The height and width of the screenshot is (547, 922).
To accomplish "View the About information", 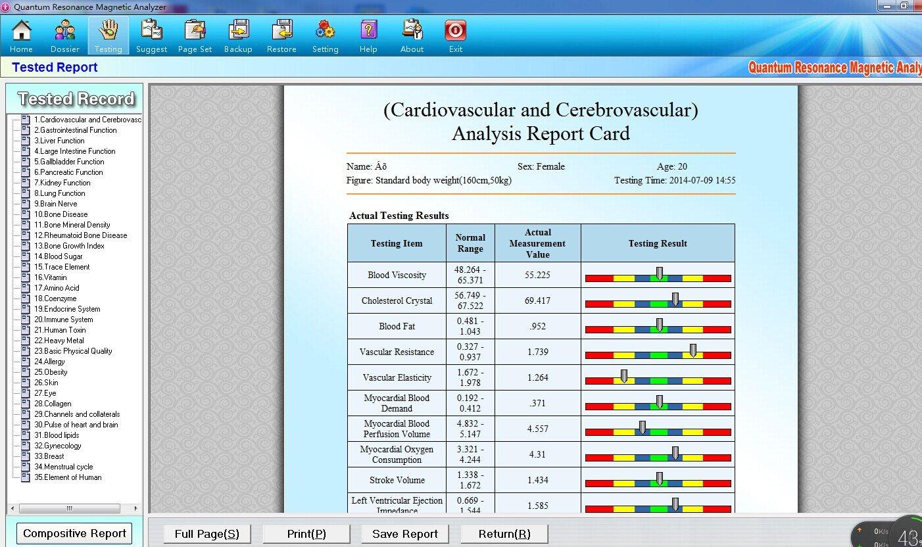I will click(x=412, y=34).
